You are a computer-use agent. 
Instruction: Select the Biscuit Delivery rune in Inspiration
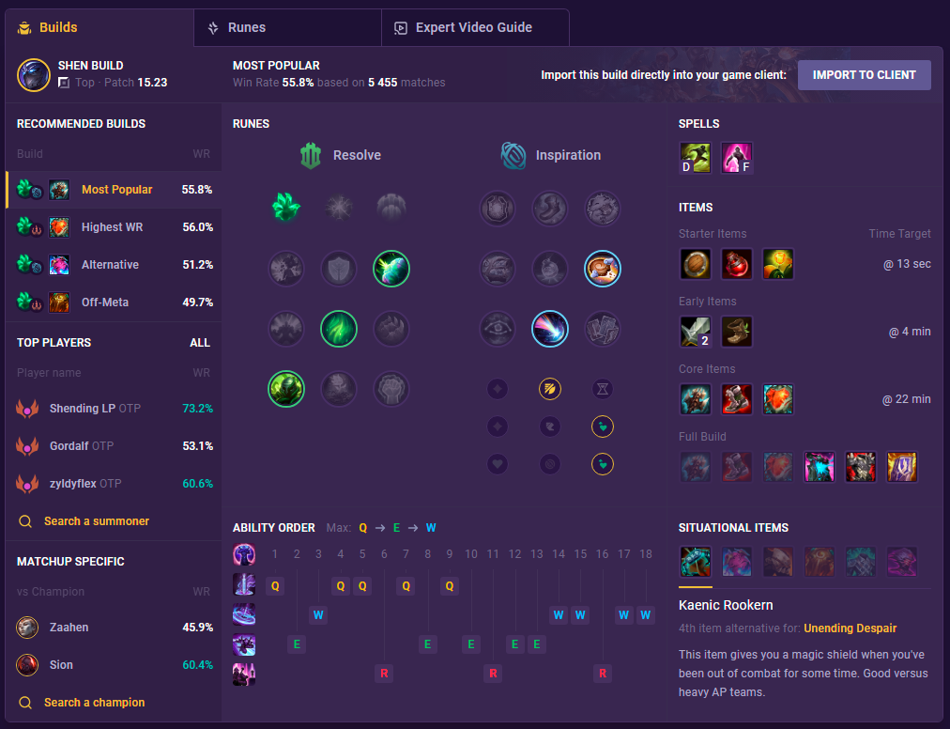click(603, 268)
